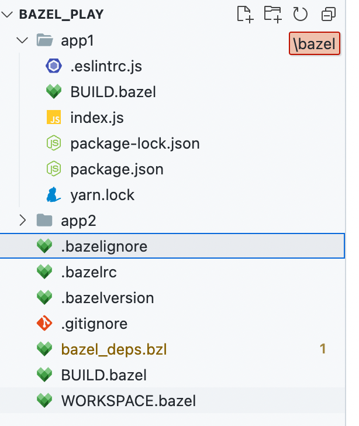Viewport: 359px width, 426px height.
Task: Click the git icon beside .gitignore
Action: (44, 323)
